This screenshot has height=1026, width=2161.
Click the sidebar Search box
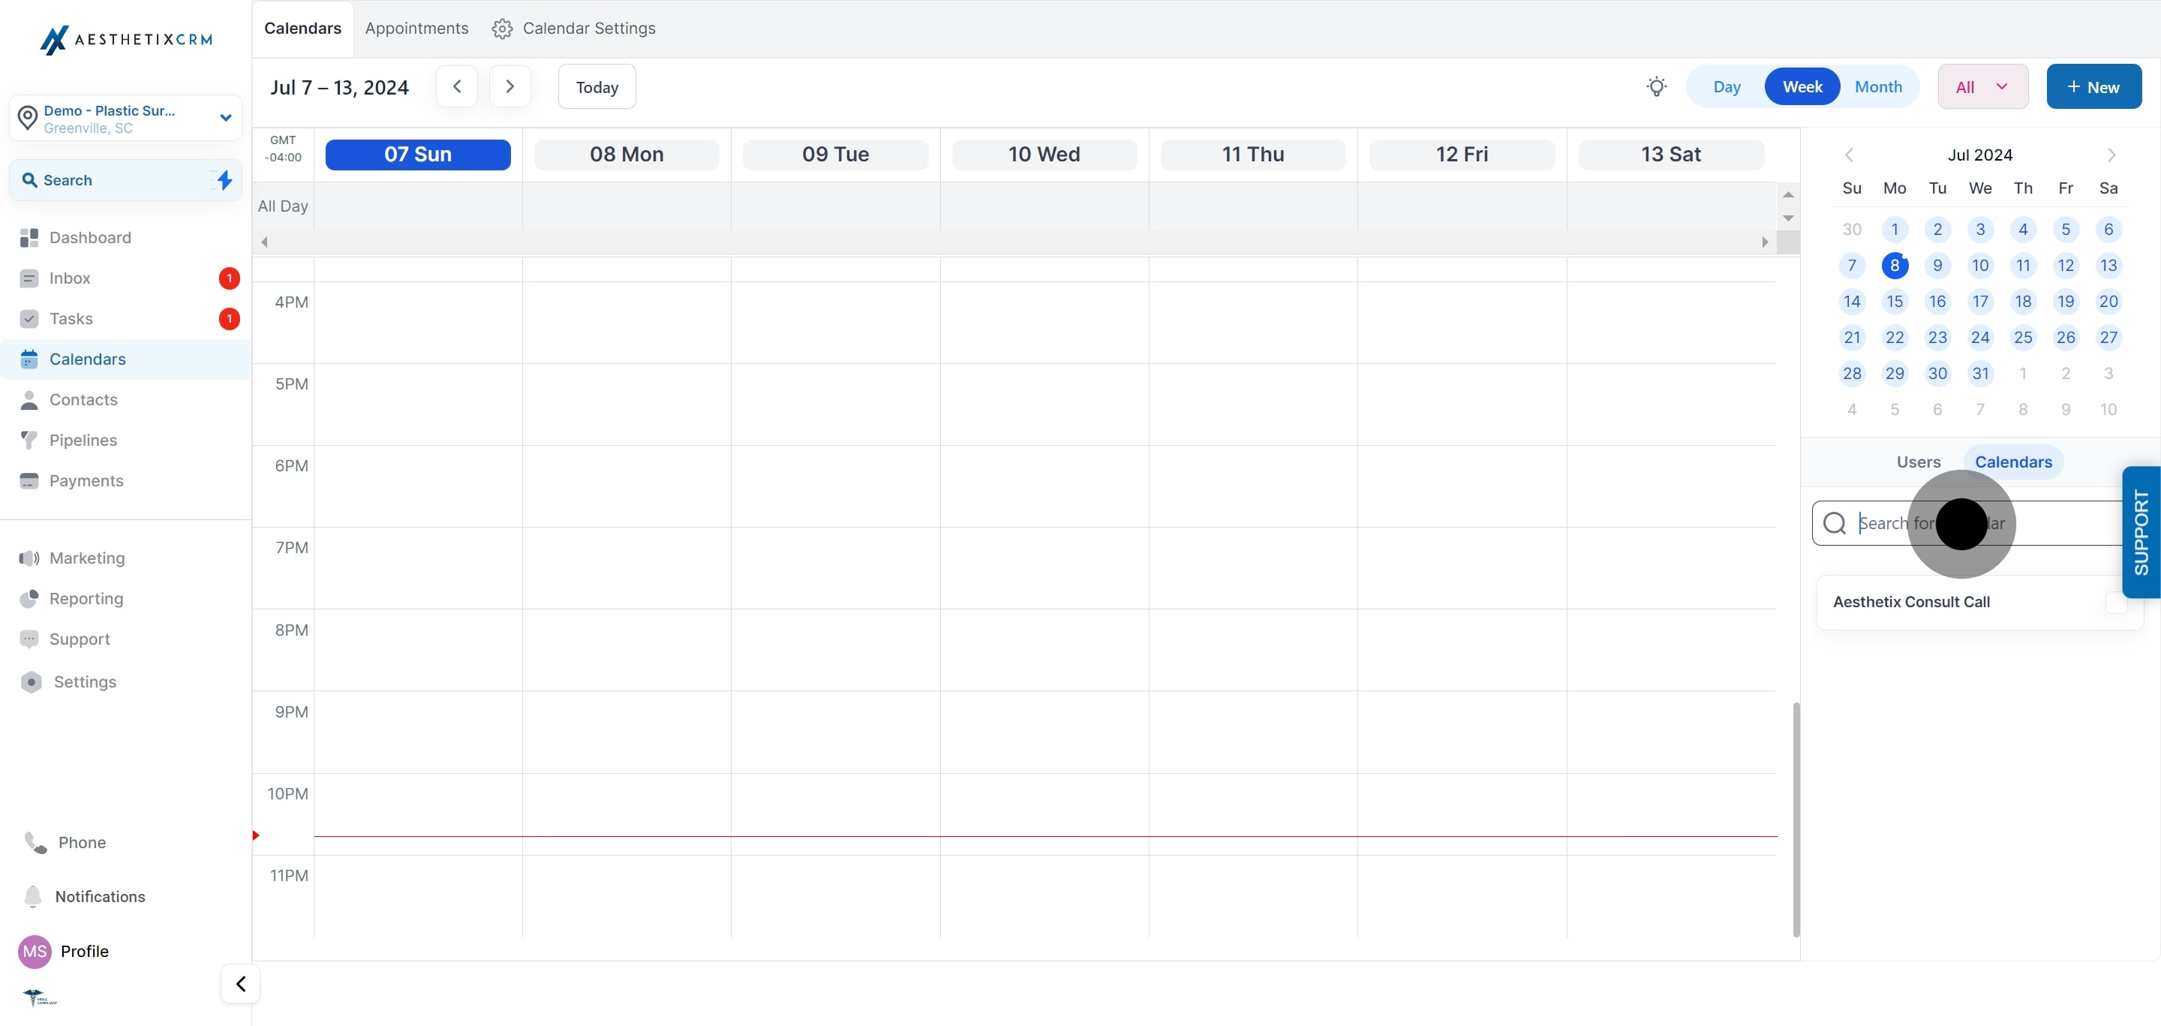pyautogui.click(x=126, y=180)
